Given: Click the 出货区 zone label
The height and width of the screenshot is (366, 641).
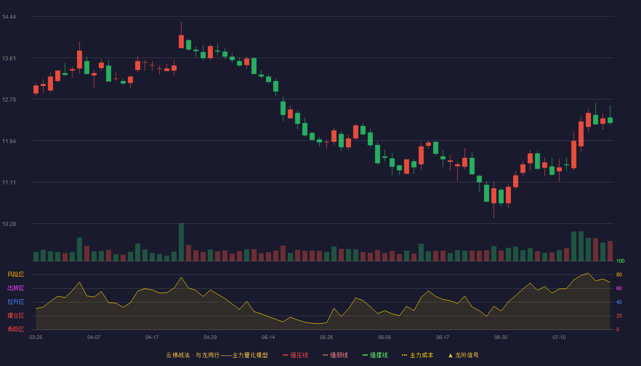Looking at the screenshot, I should click(x=16, y=288).
